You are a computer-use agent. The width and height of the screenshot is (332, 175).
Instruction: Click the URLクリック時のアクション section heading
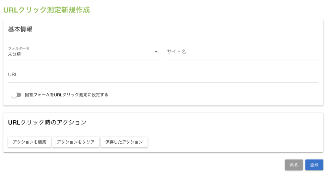[47, 122]
